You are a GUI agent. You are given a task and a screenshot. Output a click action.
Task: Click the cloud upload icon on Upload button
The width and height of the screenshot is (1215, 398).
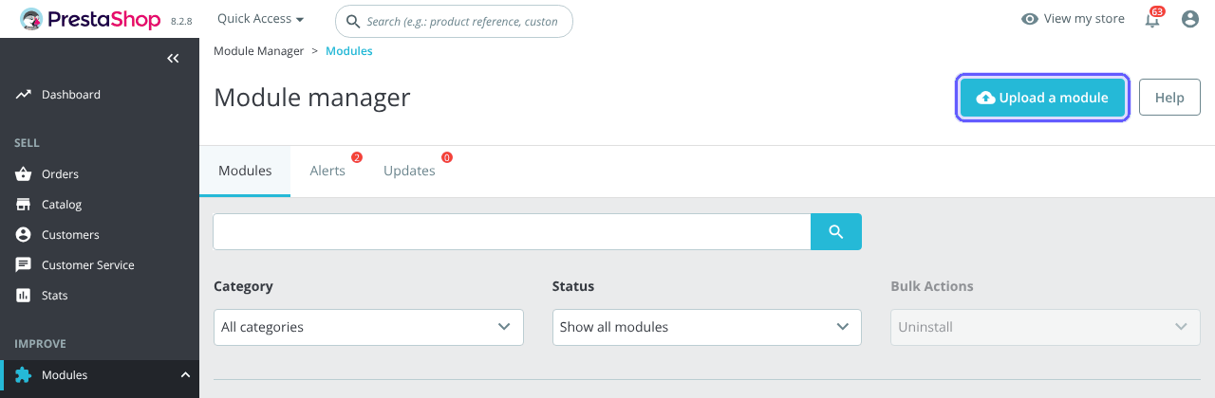pyautogui.click(x=985, y=98)
